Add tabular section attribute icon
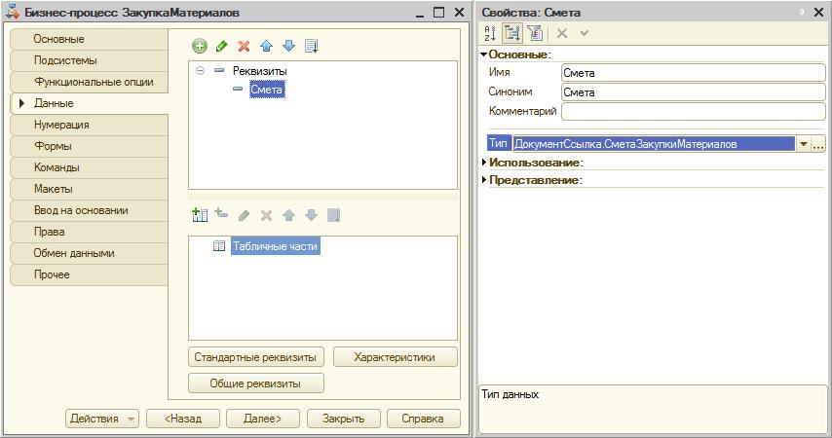 221,214
